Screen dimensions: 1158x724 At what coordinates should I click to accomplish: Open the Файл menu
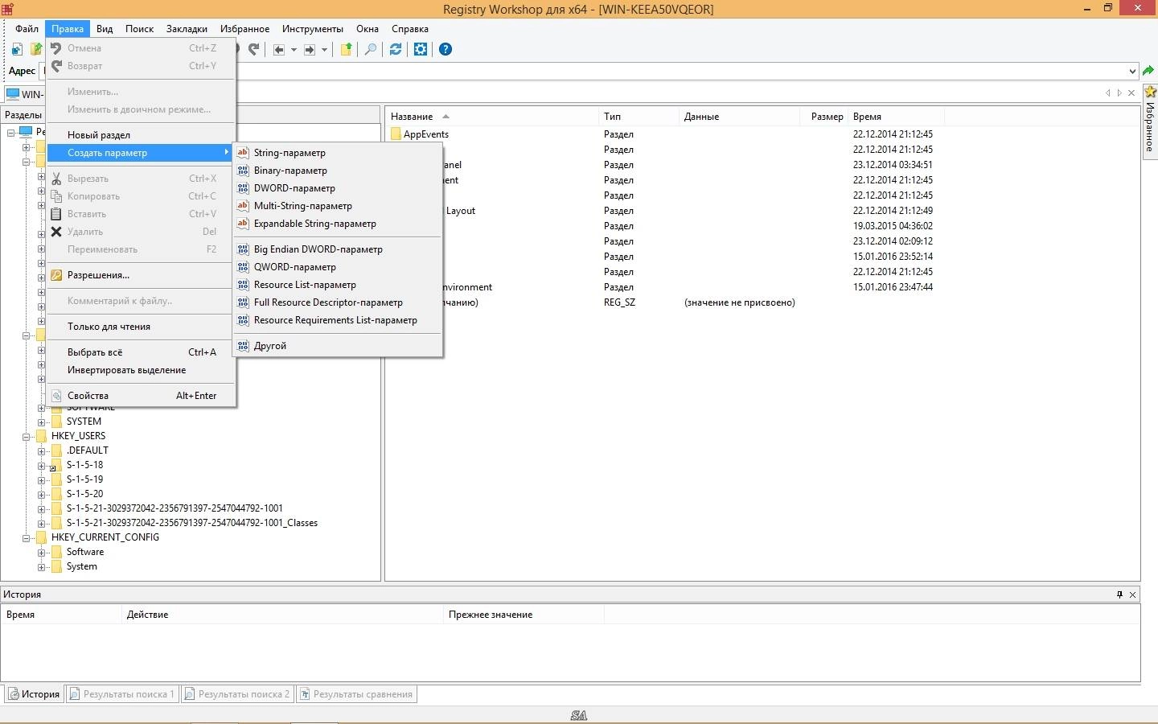coord(27,29)
